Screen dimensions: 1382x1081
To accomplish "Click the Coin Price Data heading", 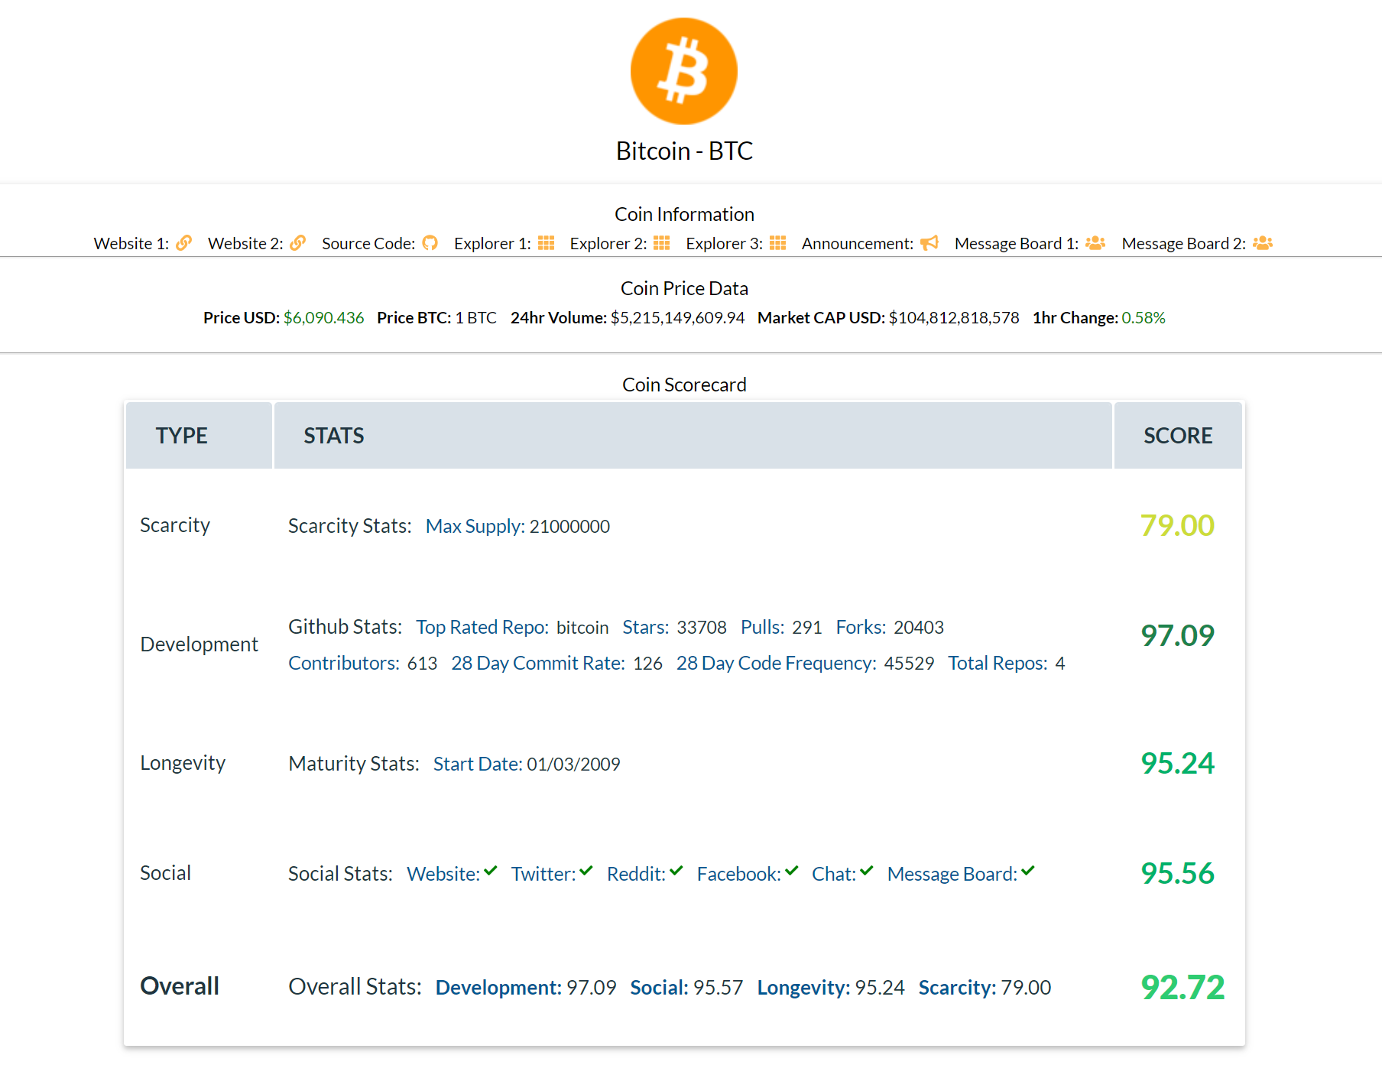I will 685,288.
